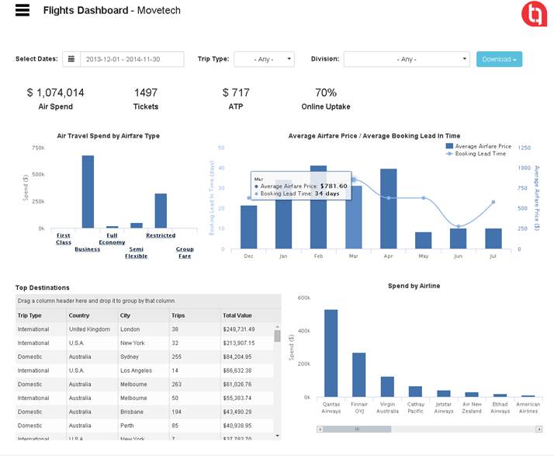Click the Business airfare bar in chart
Screen dimensions: 554x456
point(88,192)
